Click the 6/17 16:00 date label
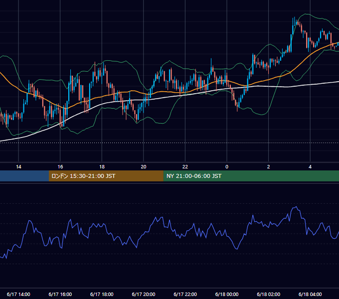The height and width of the screenshot is (299, 339). point(60,294)
